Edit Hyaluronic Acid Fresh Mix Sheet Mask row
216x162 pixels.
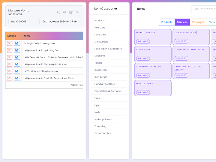[17, 78]
